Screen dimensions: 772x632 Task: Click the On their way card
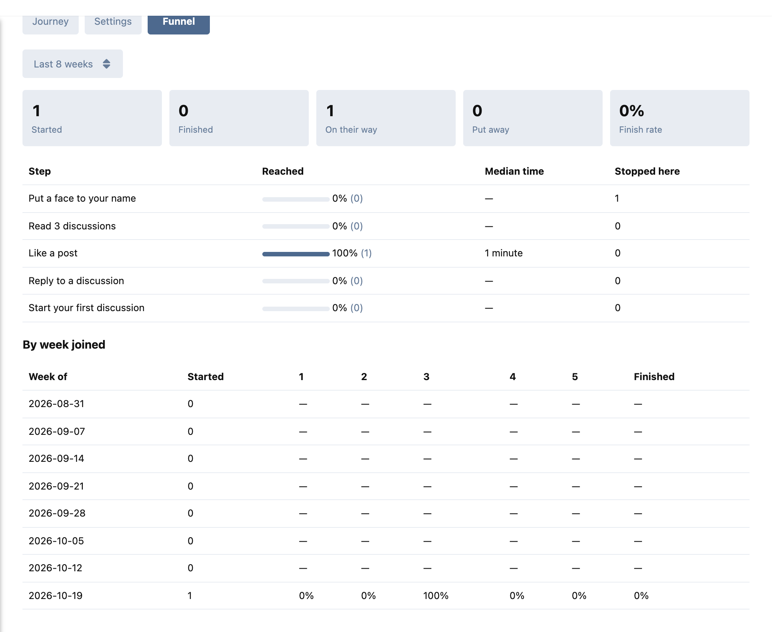386,118
